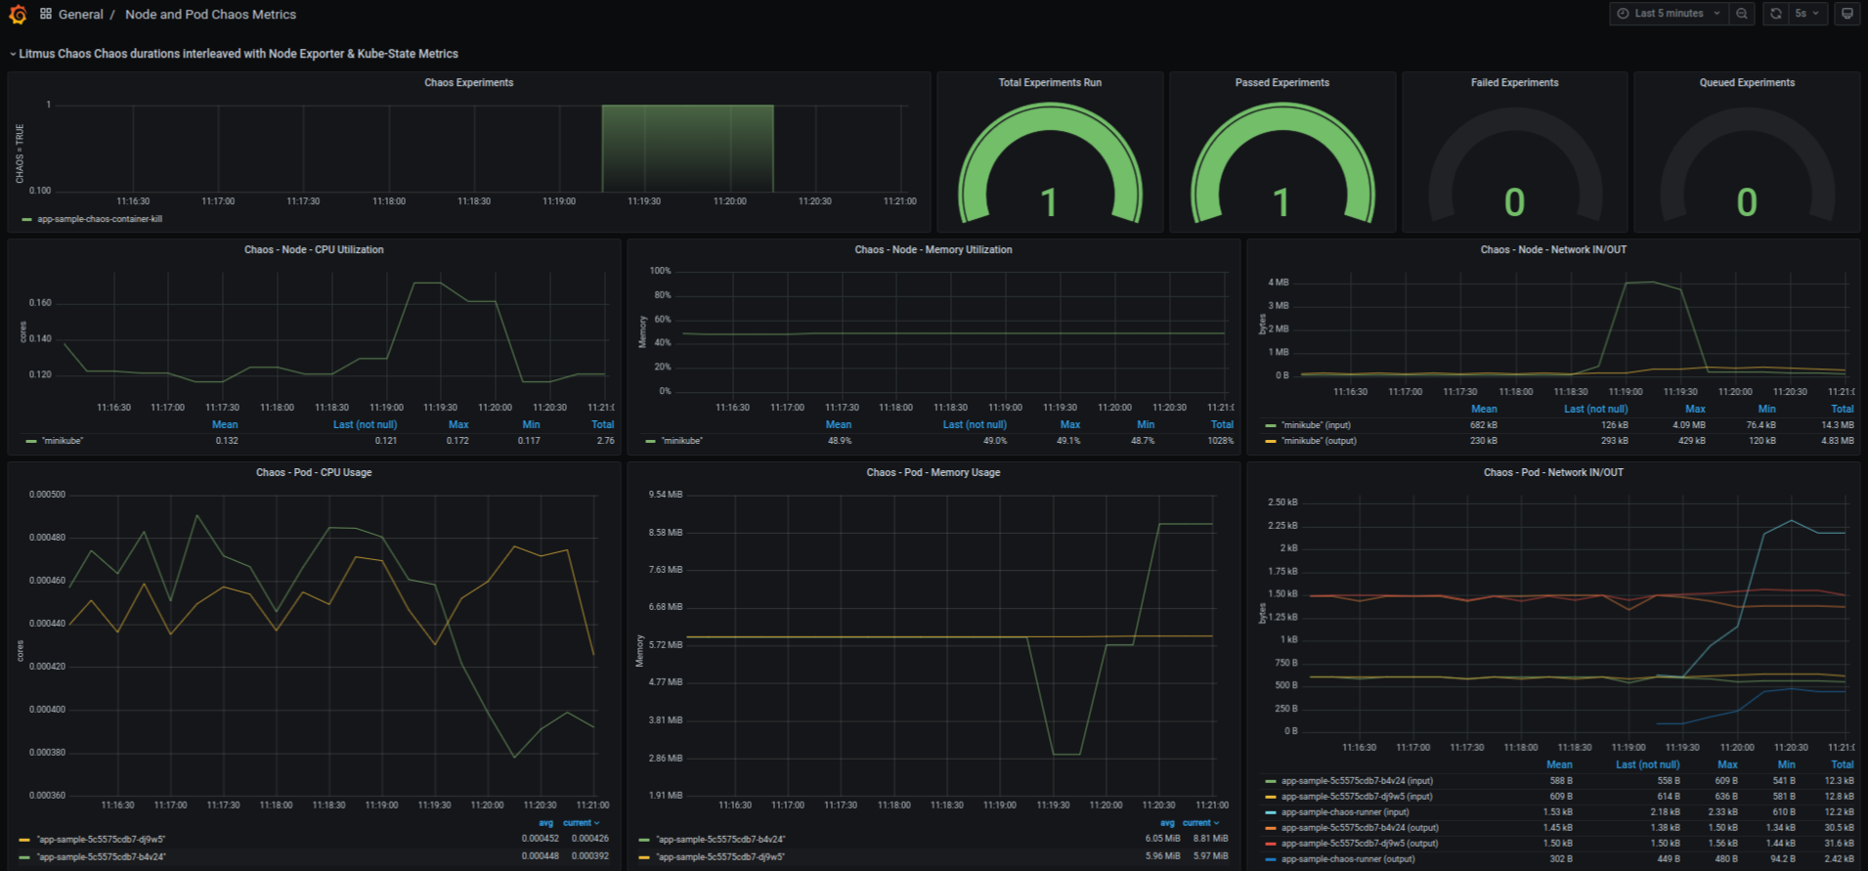Cycle view mode with the monitor icon
1868x871 pixels.
(x=1846, y=14)
